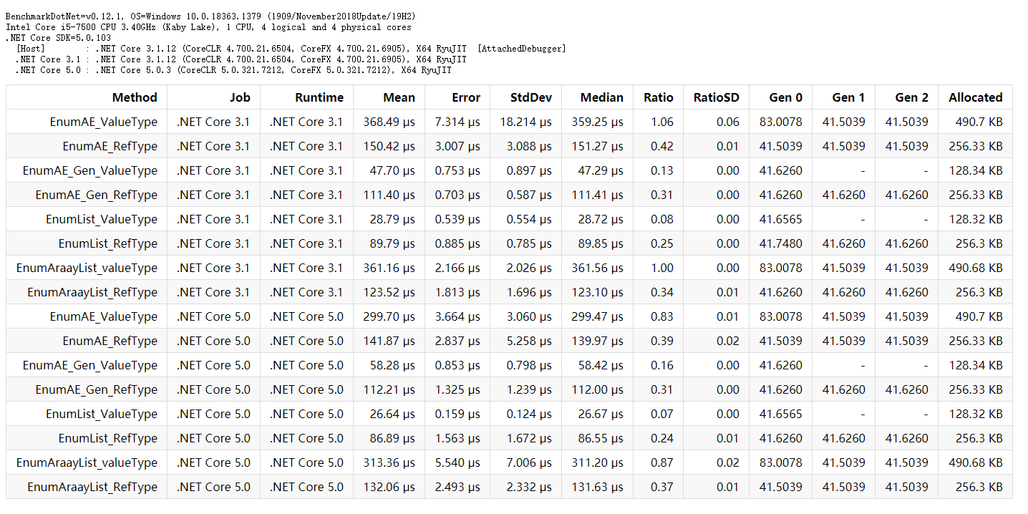Click the 1.00 ratio baseline cell
The width and height of the screenshot is (1028, 514).
[x=661, y=268]
